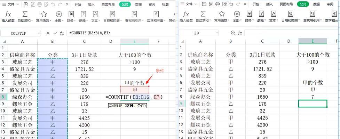Open the 查找与引用 dropdown arrow in left window
The image size is (340, 139).
coord(143,21)
